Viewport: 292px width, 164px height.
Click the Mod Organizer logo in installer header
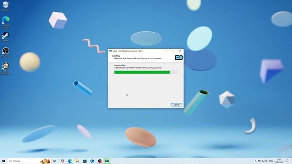point(179,58)
